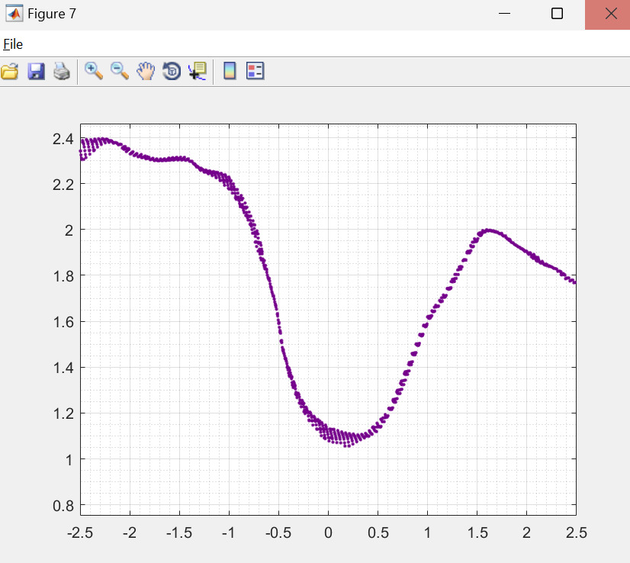Save the figure with the floppy disk icon

coord(36,72)
